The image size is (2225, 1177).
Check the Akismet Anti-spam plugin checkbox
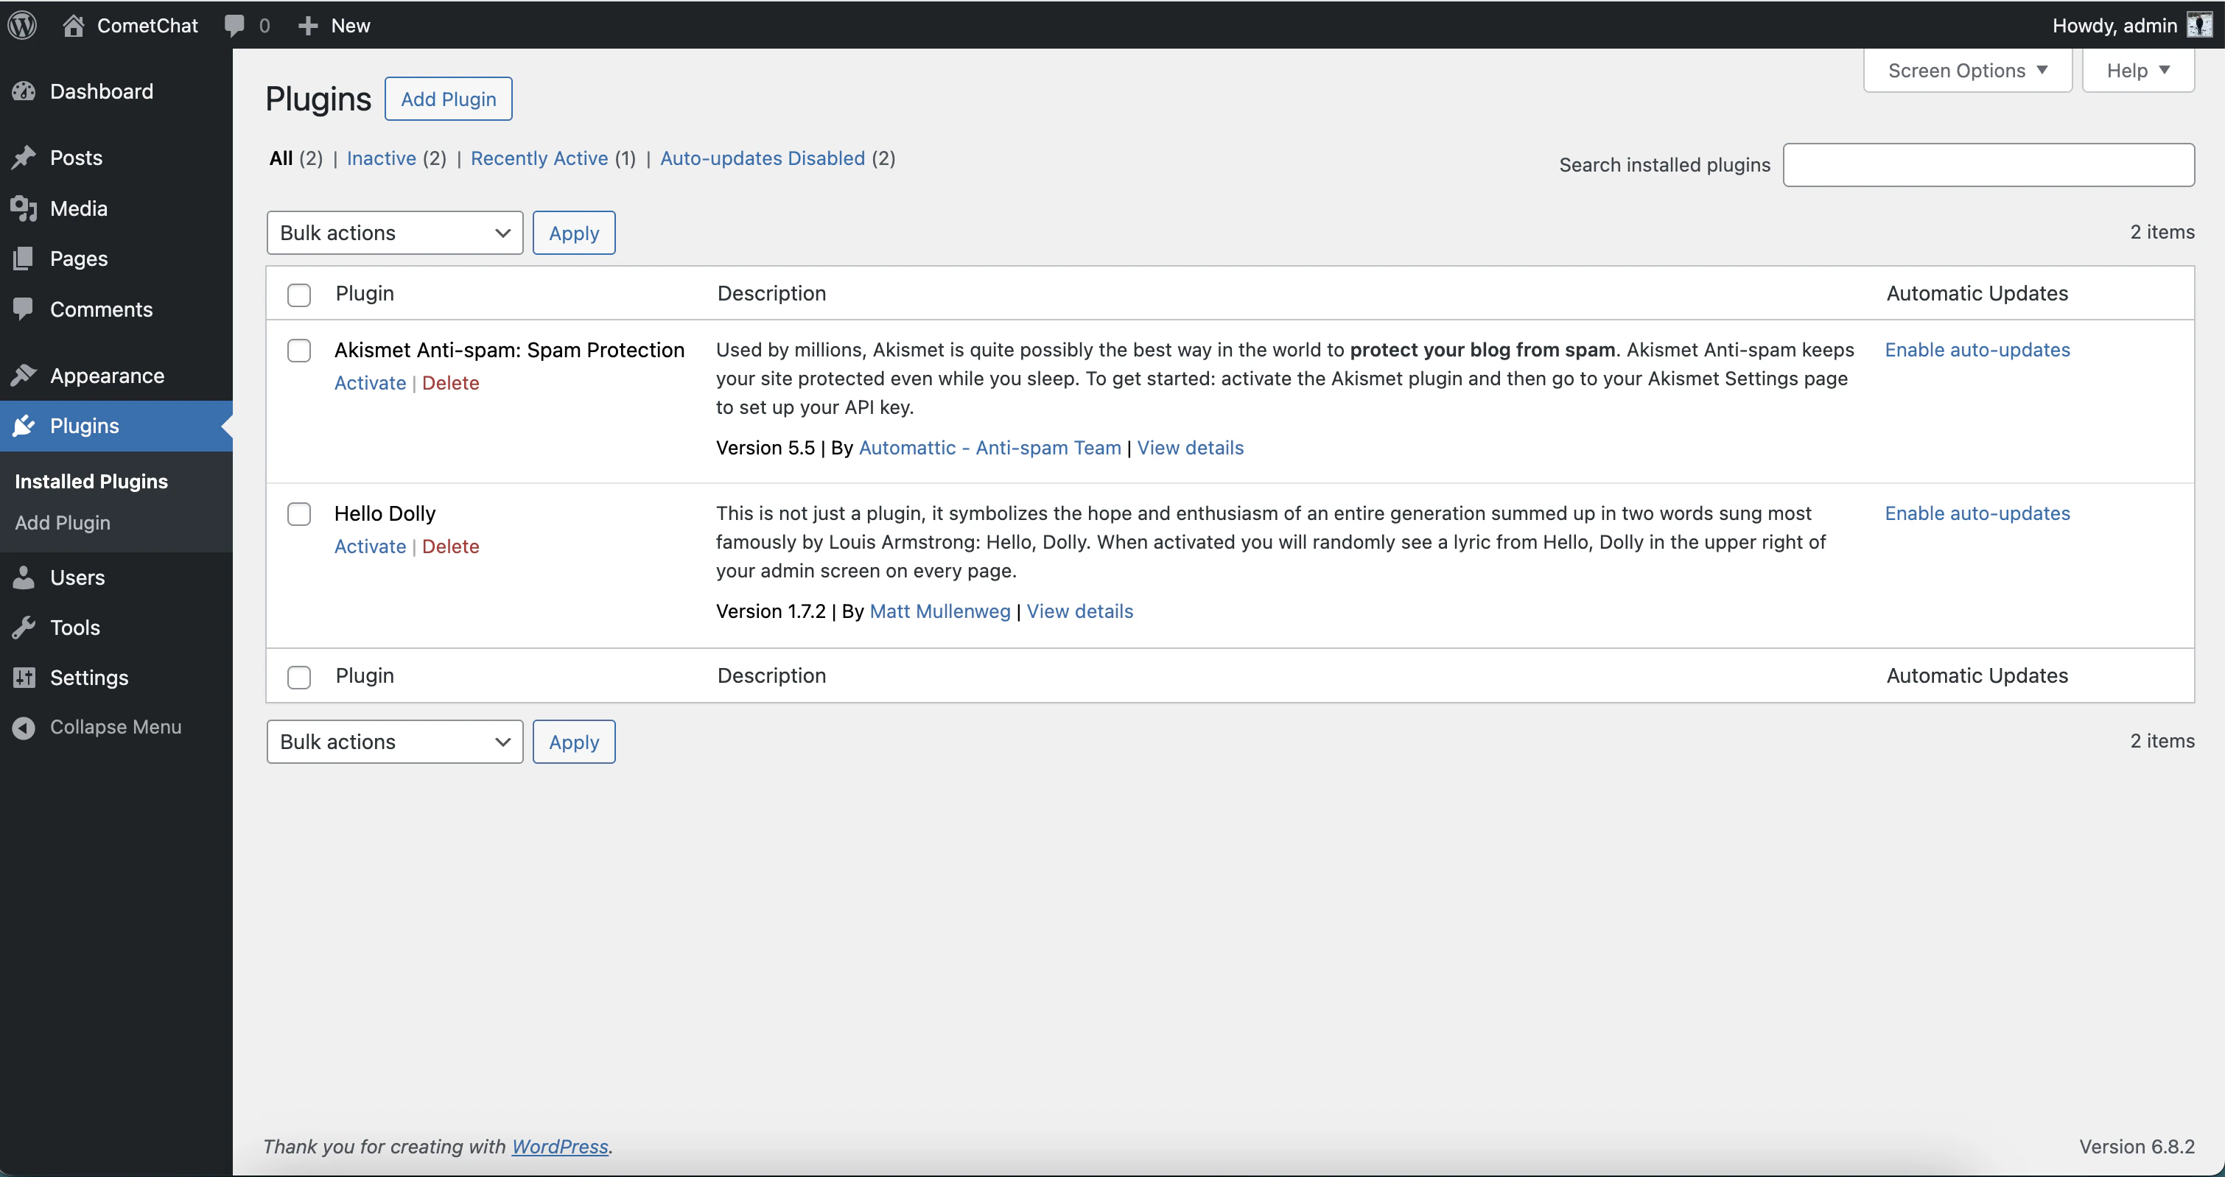(299, 351)
